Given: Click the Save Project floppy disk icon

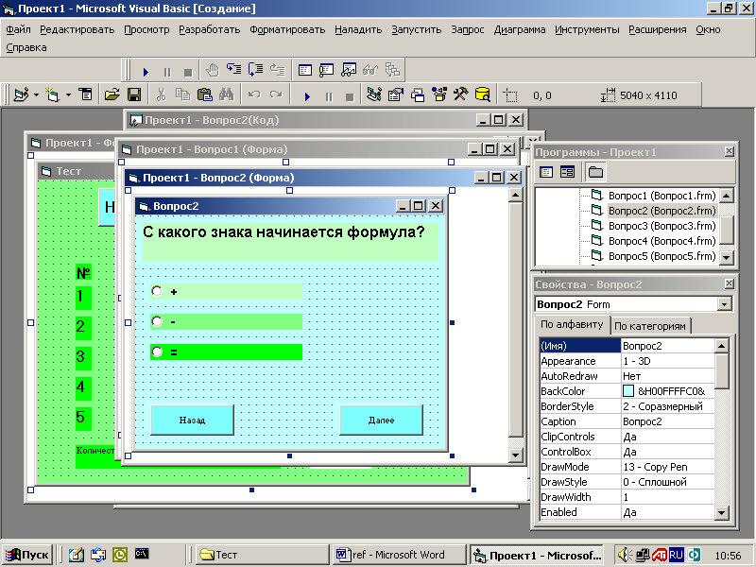Looking at the screenshot, I should click(x=133, y=94).
